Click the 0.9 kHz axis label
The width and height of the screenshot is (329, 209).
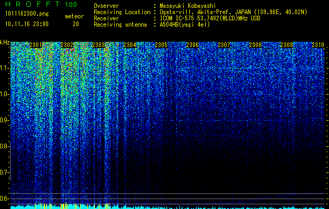pyautogui.click(x=5, y=120)
